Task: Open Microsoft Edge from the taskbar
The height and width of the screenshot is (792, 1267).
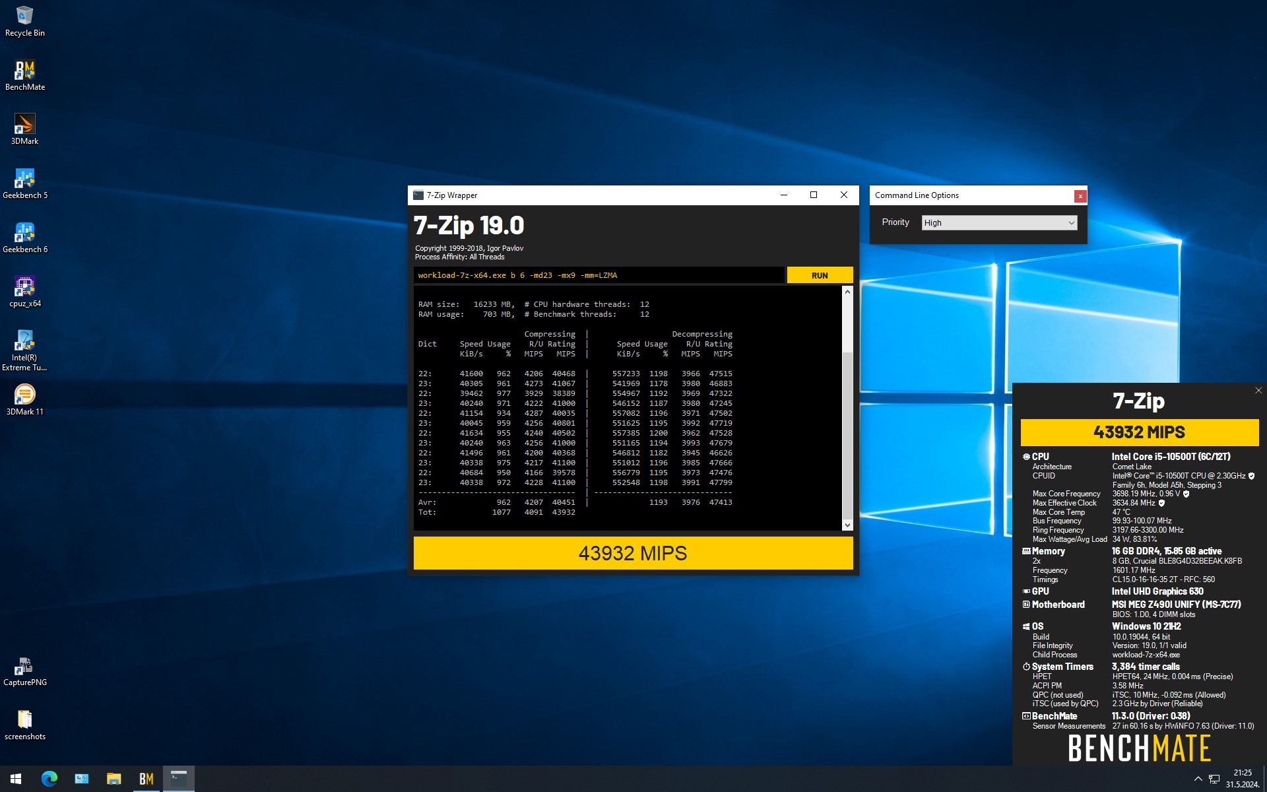Action: pyautogui.click(x=49, y=779)
